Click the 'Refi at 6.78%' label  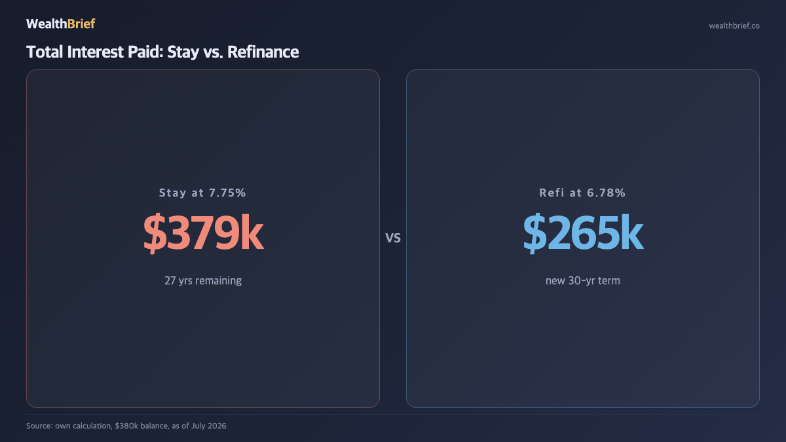click(582, 193)
